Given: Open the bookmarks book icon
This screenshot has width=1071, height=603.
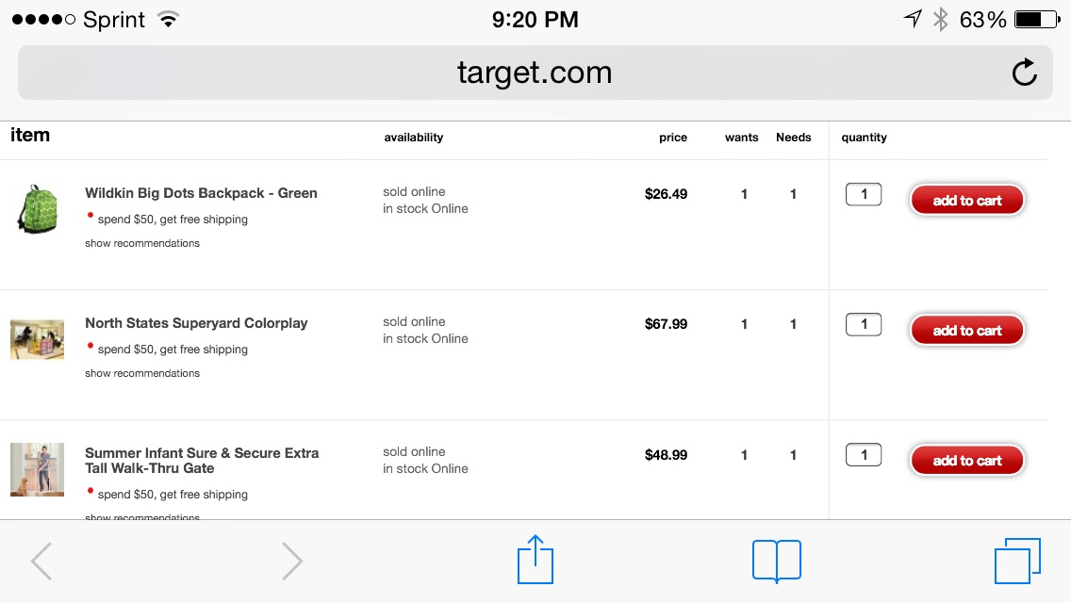Looking at the screenshot, I should [777, 561].
